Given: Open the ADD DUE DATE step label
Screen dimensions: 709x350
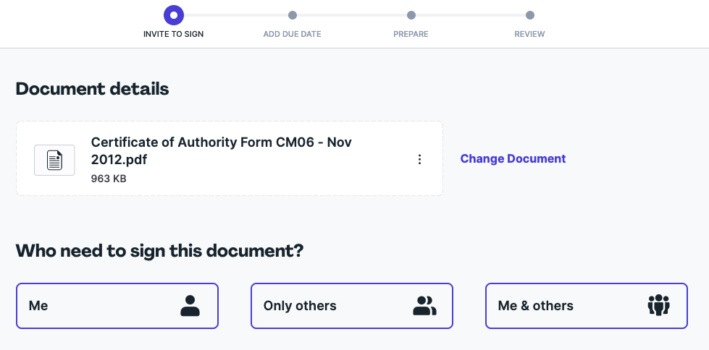Looking at the screenshot, I should click(x=292, y=34).
